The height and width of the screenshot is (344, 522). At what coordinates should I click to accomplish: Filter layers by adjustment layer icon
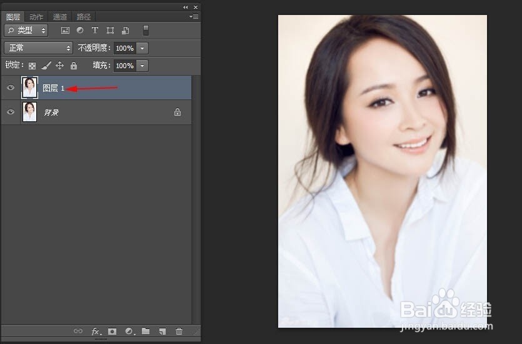click(80, 30)
